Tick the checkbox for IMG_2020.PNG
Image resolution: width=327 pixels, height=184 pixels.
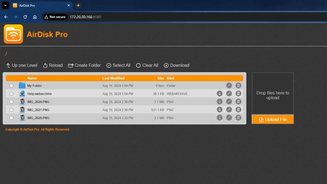tap(11, 102)
